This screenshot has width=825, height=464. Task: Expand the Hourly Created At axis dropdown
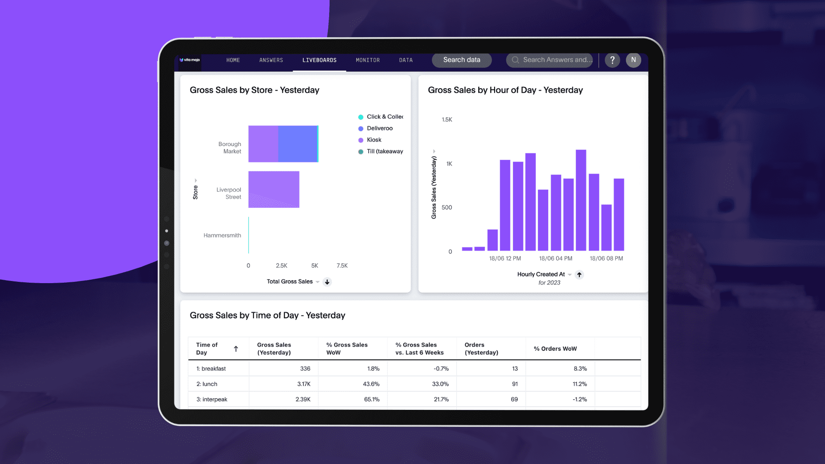(x=570, y=275)
